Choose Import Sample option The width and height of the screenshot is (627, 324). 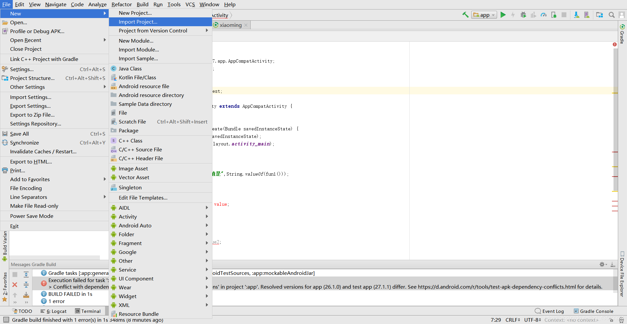160,58
